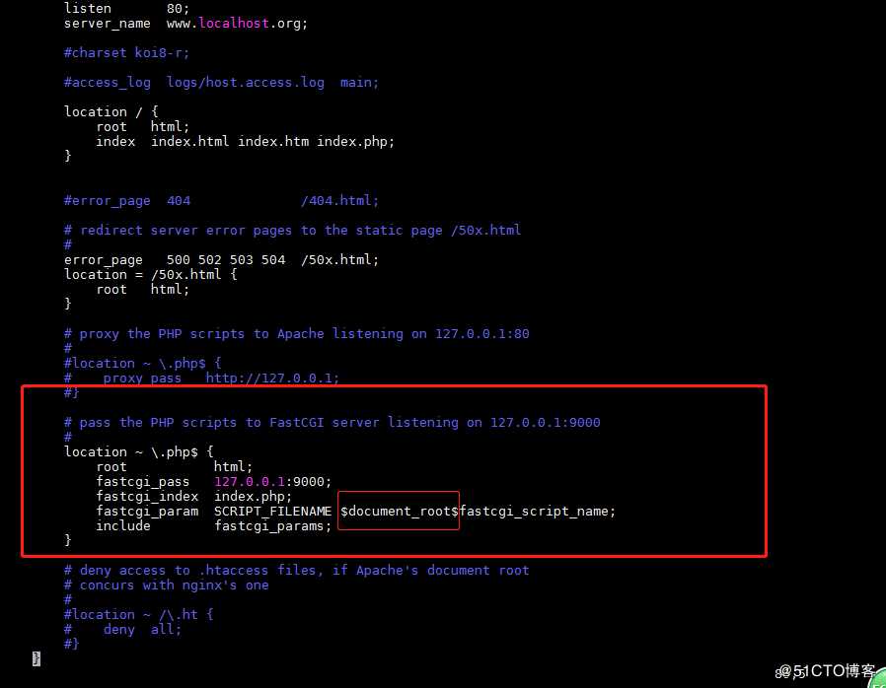Image resolution: width=886 pixels, height=688 pixels.
Task: Click the redirect server error pages comment
Action: (x=292, y=231)
